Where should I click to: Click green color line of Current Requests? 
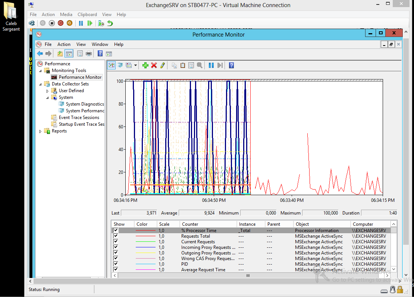coord(145,242)
